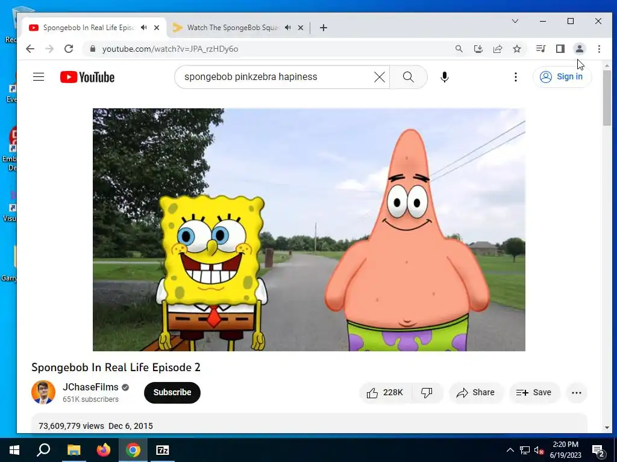Reload the current page
This screenshot has height=462, width=617.
[69, 49]
